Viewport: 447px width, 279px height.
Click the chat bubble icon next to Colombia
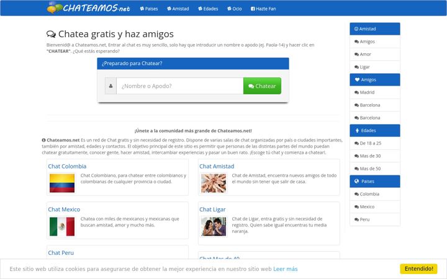coord(356,194)
